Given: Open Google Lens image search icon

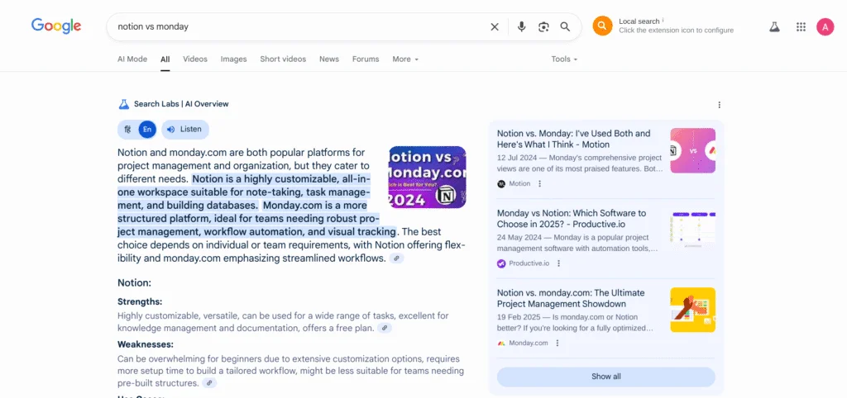Looking at the screenshot, I should [x=543, y=26].
